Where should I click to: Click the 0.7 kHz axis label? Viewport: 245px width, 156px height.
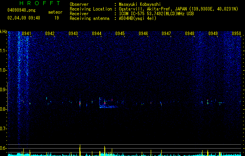3,129
